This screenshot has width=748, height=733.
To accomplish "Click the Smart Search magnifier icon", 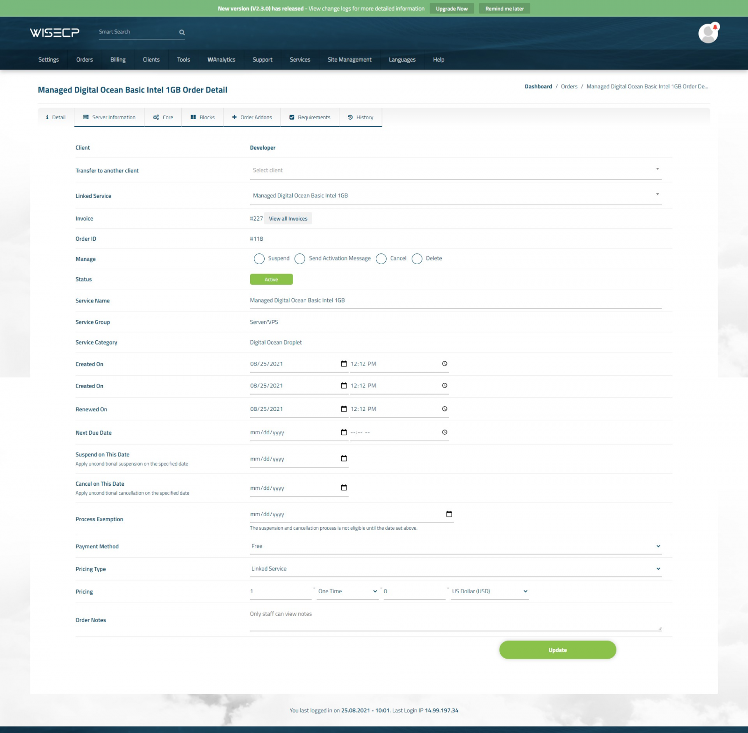I will 182,32.
